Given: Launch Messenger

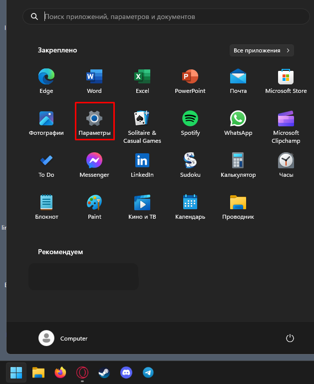Looking at the screenshot, I should pos(94,166).
